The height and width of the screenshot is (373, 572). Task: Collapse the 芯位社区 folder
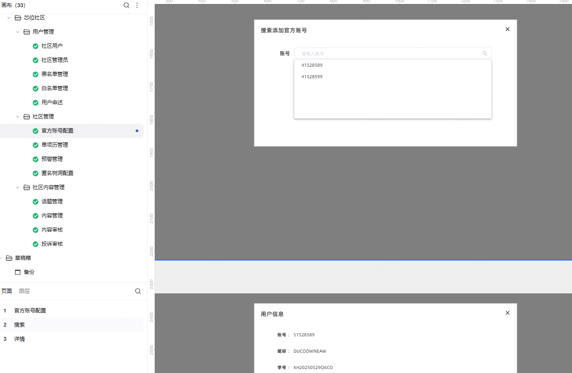[9, 18]
